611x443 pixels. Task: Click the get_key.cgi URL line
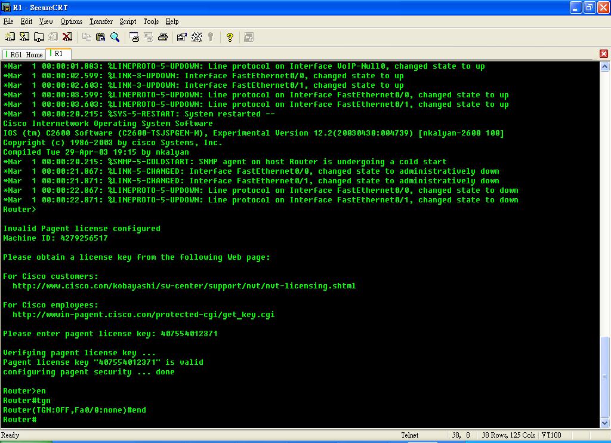click(x=143, y=315)
